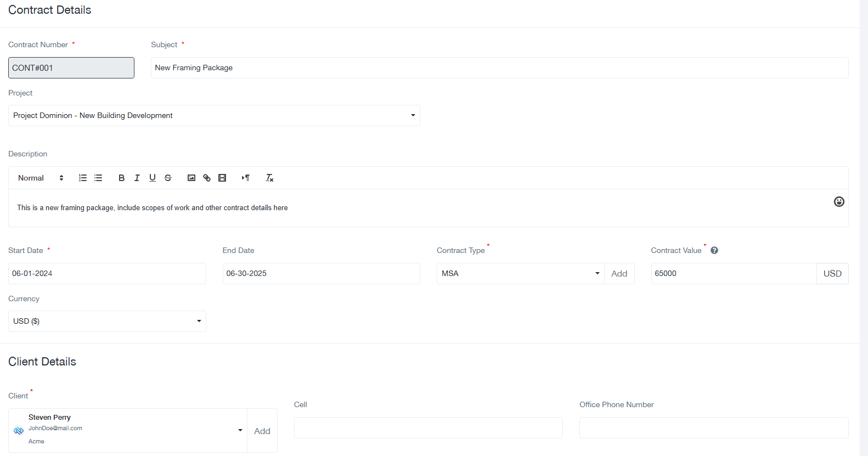Click the Contract Value help icon

point(714,250)
